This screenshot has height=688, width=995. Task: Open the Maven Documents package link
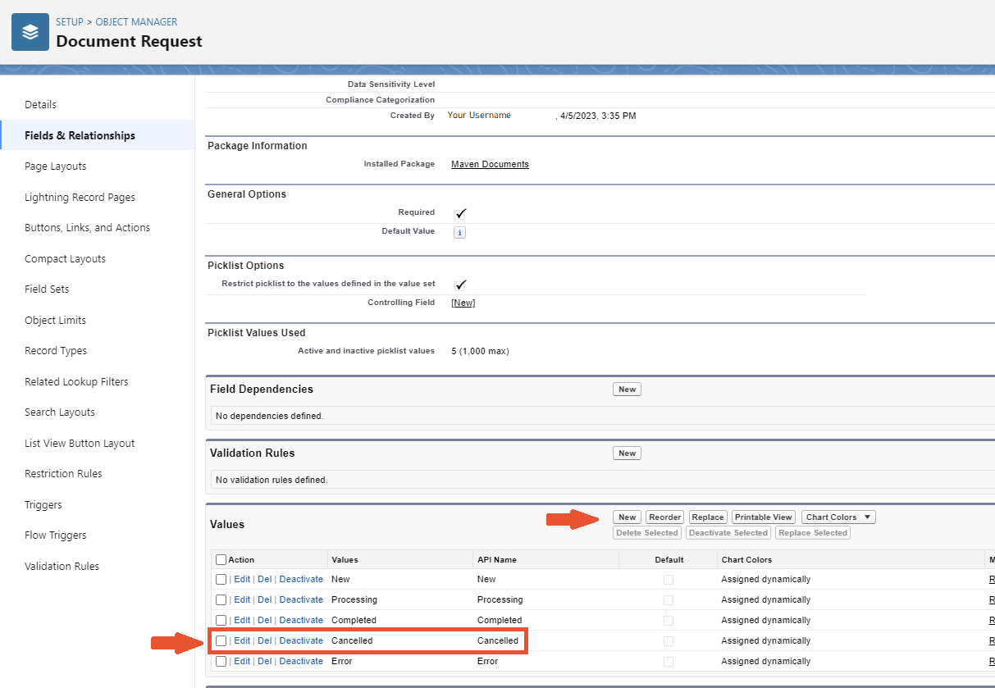[490, 164]
